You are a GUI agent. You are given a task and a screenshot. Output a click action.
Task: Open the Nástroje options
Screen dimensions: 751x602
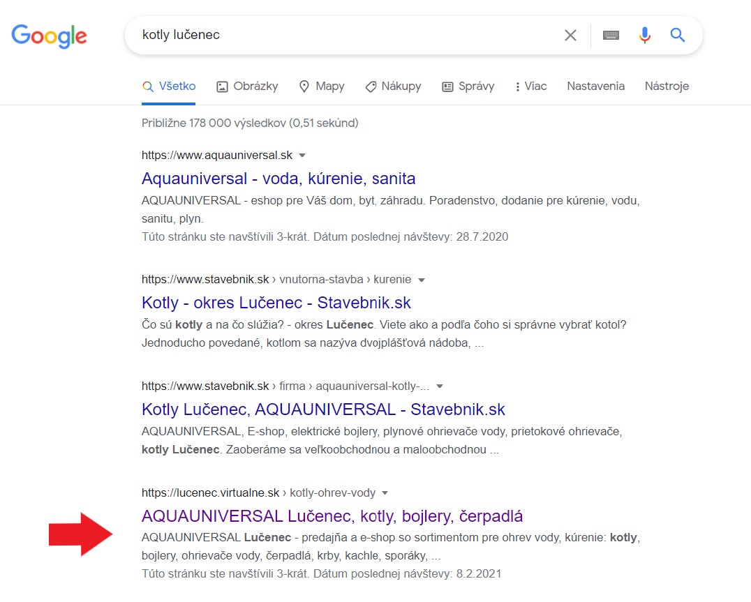(x=667, y=86)
